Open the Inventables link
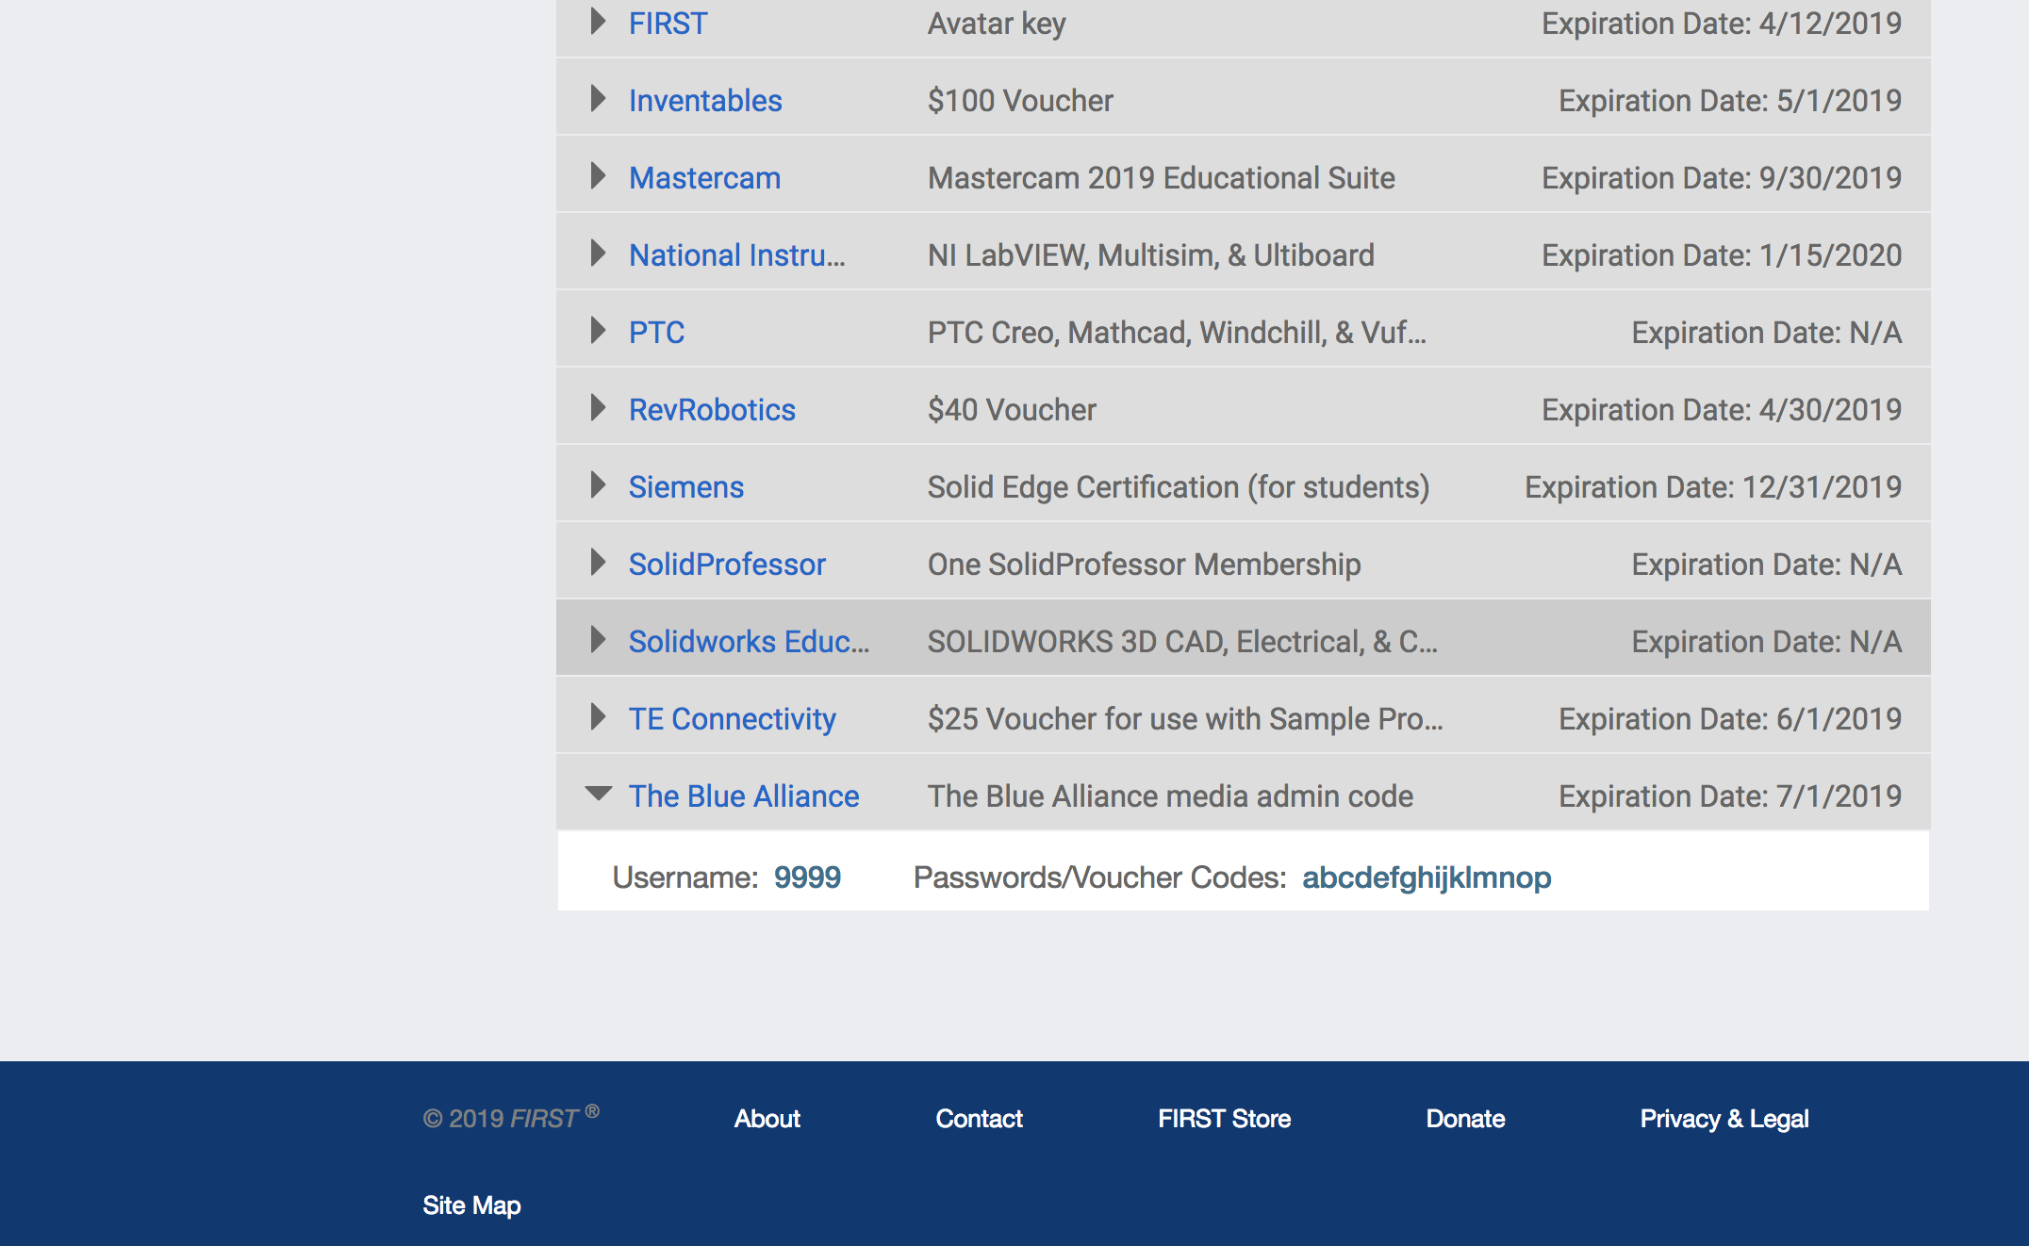This screenshot has width=2029, height=1246. [x=704, y=101]
